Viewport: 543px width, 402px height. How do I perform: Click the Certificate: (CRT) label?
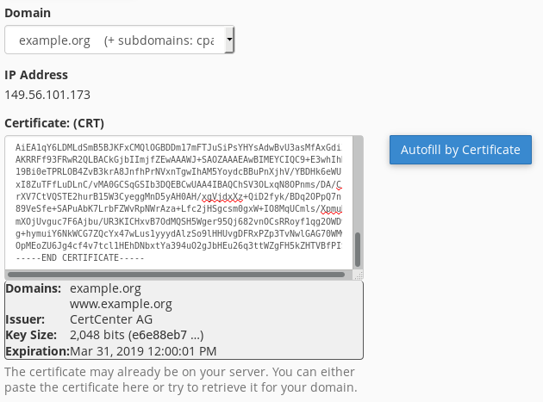(54, 123)
